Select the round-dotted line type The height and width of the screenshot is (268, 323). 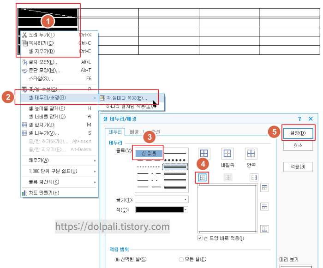(175, 160)
